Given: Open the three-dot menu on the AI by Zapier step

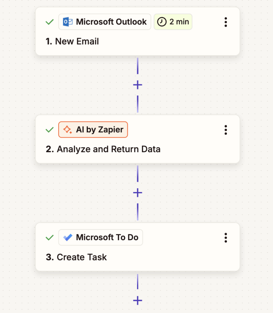Looking at the screenshot, I should tap(226, 130).
